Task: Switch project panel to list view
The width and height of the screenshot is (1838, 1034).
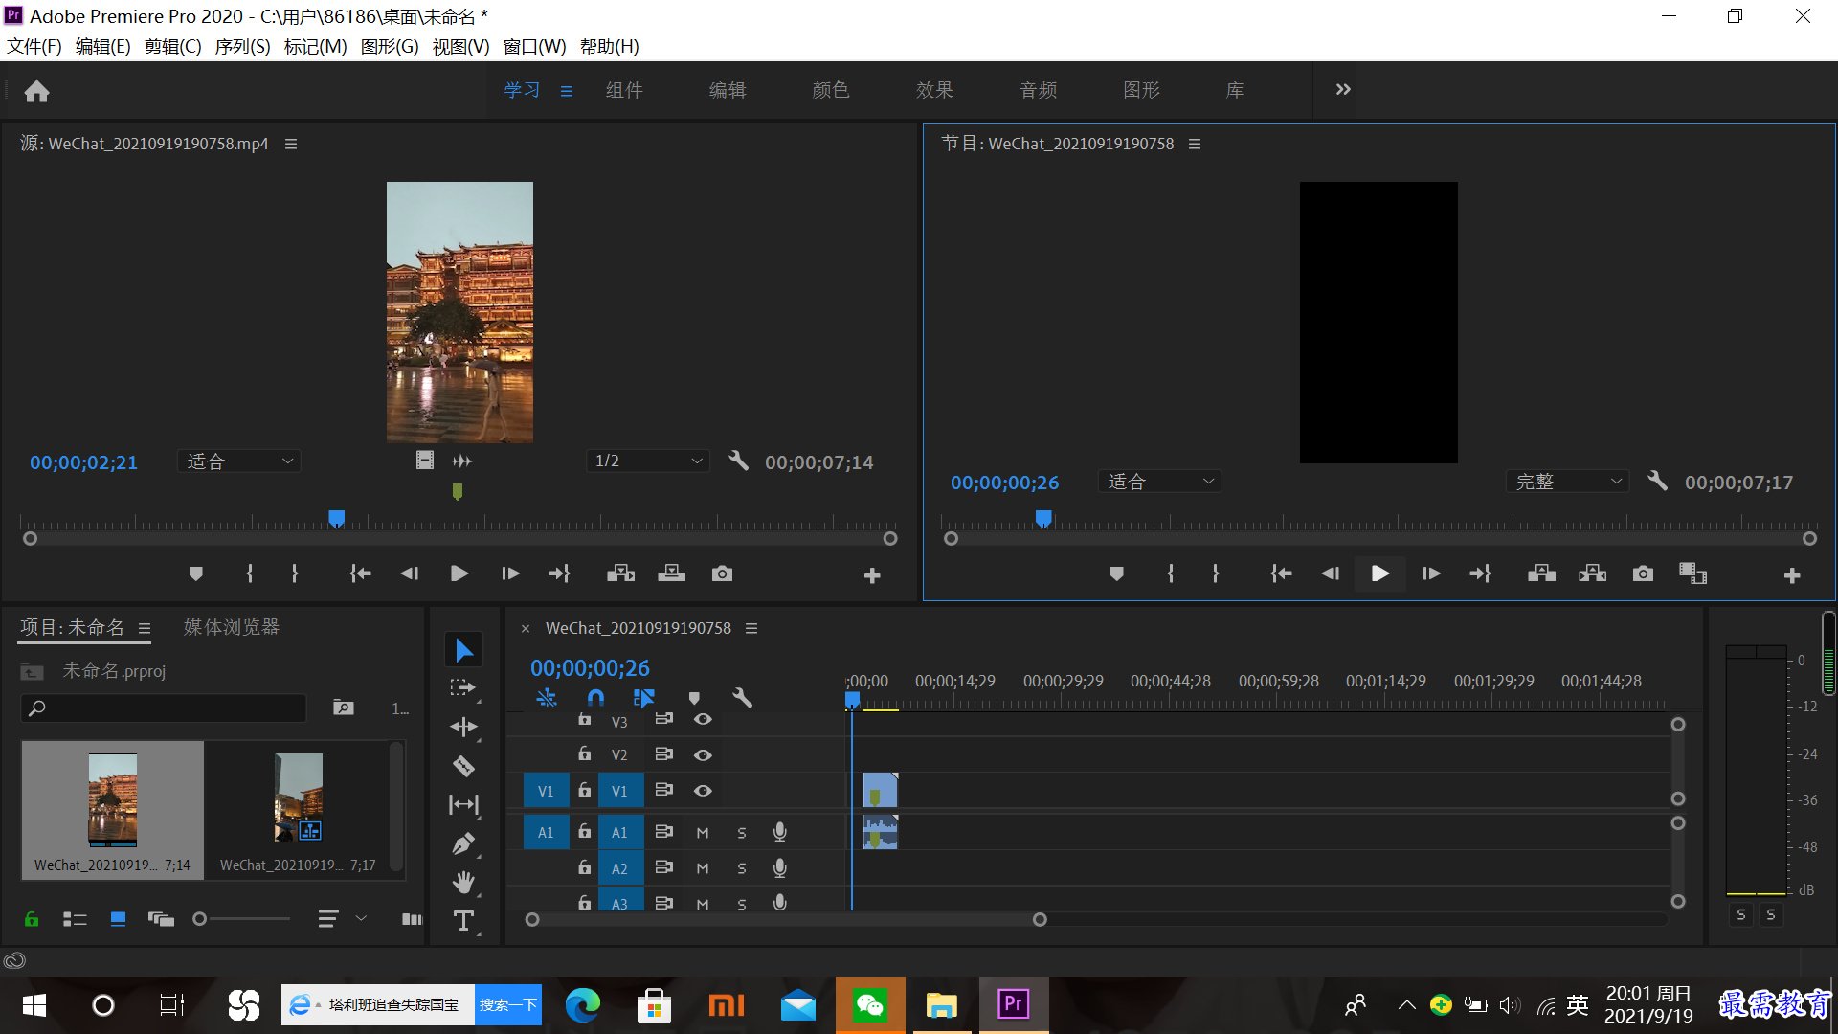Action: [75, 919]
